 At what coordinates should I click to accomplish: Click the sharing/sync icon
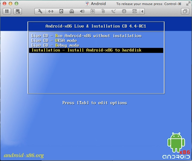click(x=135, y=11)
